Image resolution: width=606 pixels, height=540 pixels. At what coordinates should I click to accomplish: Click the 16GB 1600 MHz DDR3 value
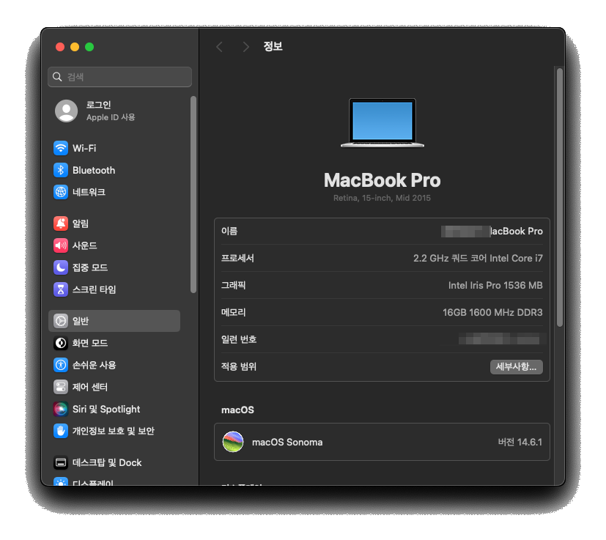[492, 312]
